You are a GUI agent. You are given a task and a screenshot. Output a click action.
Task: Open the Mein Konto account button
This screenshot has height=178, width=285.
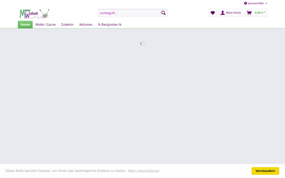(231, 13)
